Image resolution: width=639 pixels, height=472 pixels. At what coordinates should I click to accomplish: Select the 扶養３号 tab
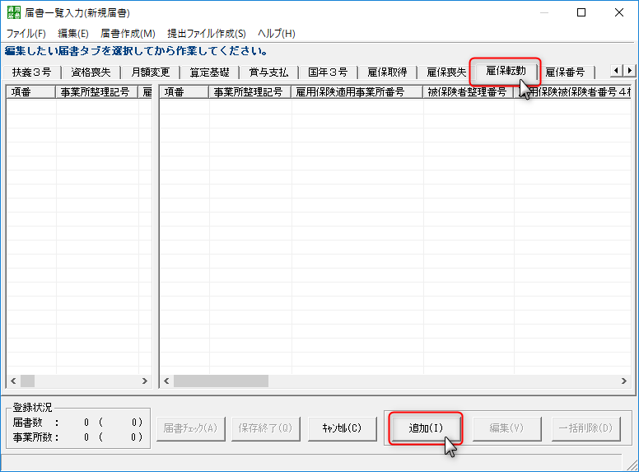(x=31, y=72)
